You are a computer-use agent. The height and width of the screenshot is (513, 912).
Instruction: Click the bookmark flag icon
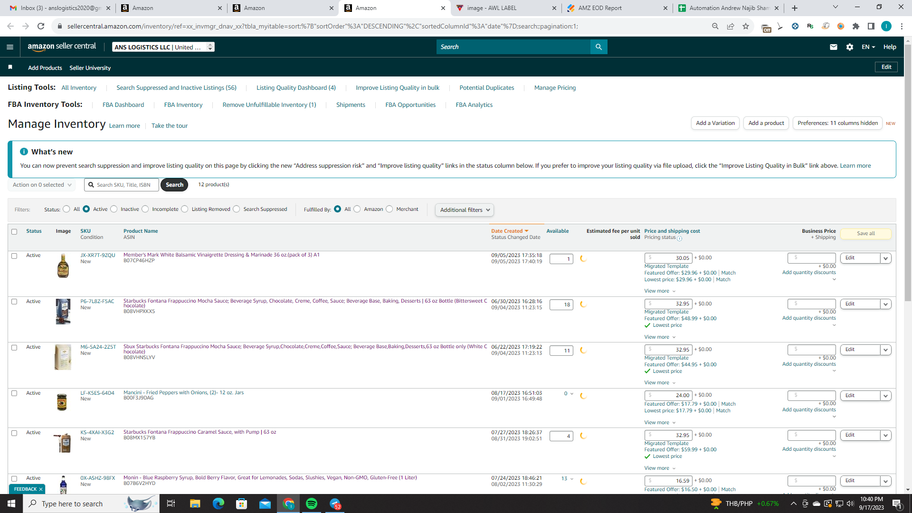click(x=10, y=67)
